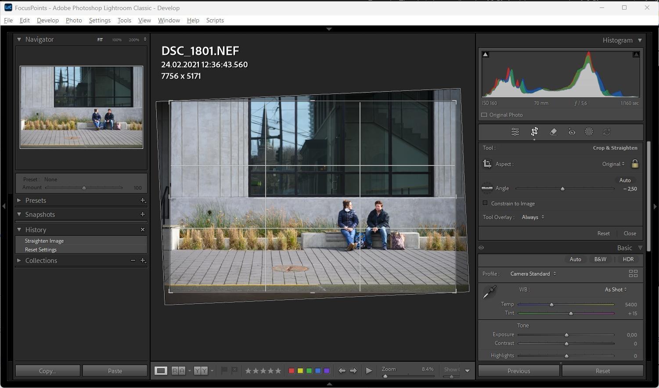Select the Healing eraser tool
Image resolution: width=659 pixels, height=388 pixels.
(553, 132)
